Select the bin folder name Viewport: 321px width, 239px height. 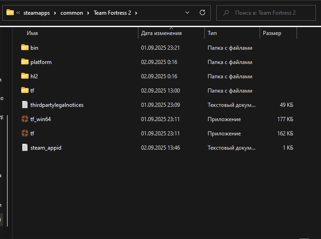(35, 47)
